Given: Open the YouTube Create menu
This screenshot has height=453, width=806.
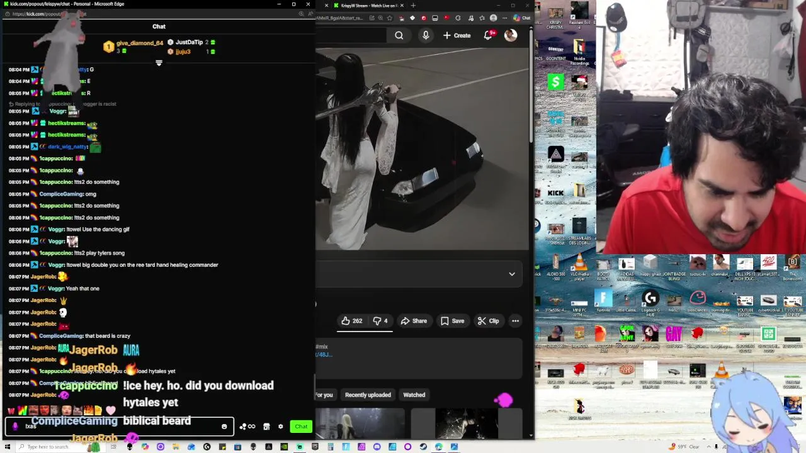Looking at the screenshot, I should click(x=457, y=36).
